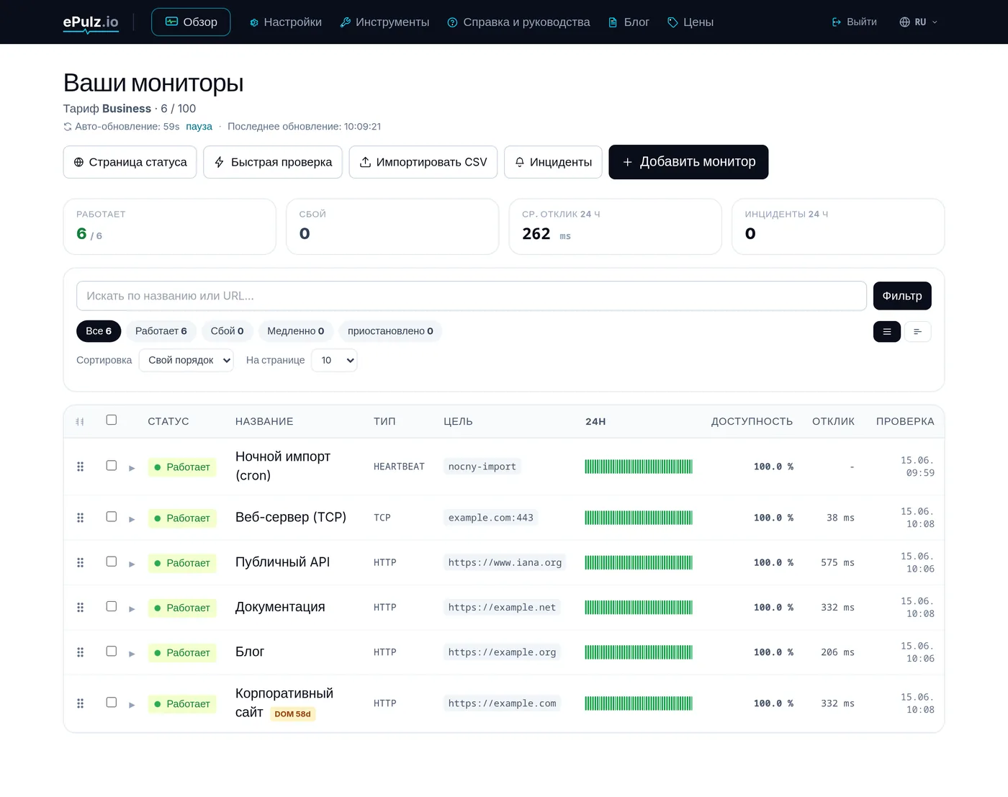The height and width of the screenshot is (797, 1008).
Task: Grab the drag handle of Веб-сервер (TCP) row
Action: 81,518
